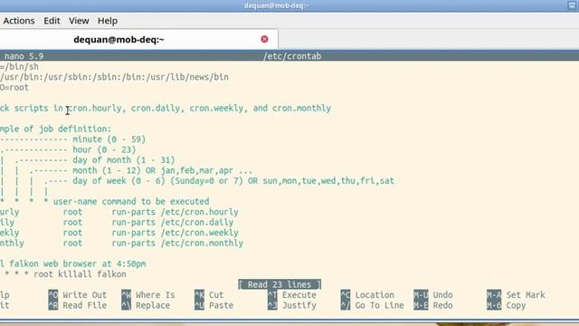Click the 'job definition:' comment line
Viewport: 579px width, 326px height.
tap(75, 129)
